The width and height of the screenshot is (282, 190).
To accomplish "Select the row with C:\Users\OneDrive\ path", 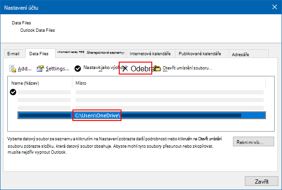I will (x=142, y=115).
